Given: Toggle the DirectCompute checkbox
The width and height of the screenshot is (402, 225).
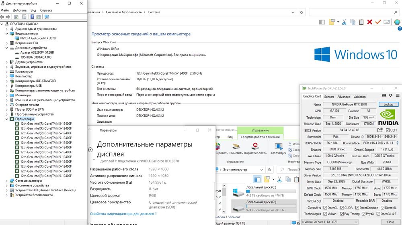Looking at the screenshot, I should pos(357,208).
